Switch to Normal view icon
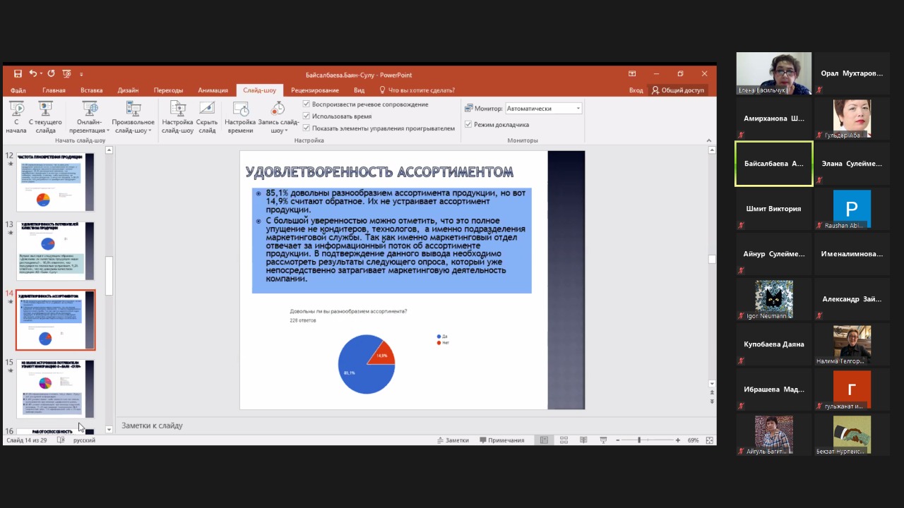 (x=544, y=440)
